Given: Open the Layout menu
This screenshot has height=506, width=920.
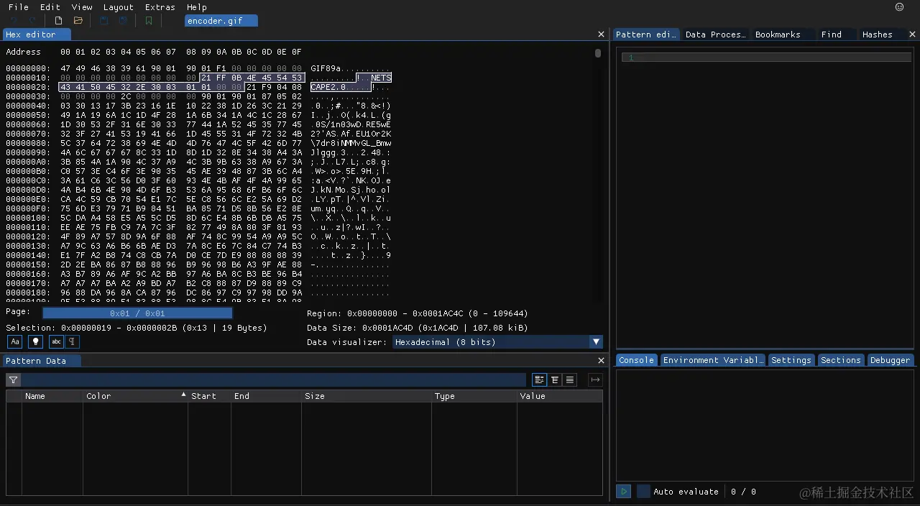Looking at the screenshot, I should point(118,7).
